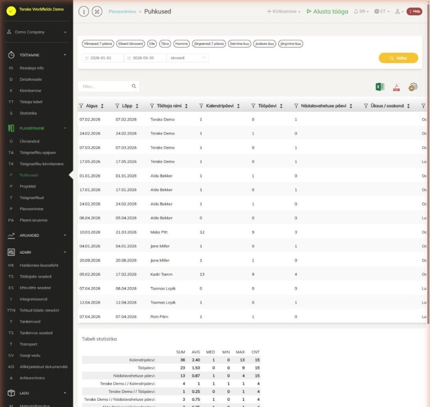This screenshot has width=430, height=407.
Task: Toggle fullscreen with the expand arrows icon
Action: click(x=97, y=11)
